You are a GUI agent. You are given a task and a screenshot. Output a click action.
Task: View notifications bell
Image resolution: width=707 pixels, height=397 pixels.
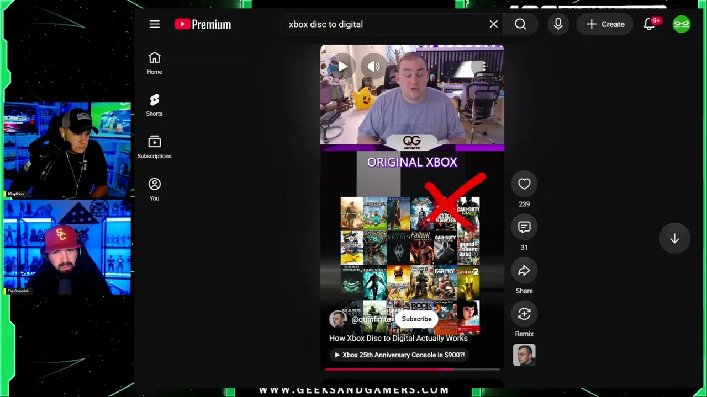tap(650, 24)
